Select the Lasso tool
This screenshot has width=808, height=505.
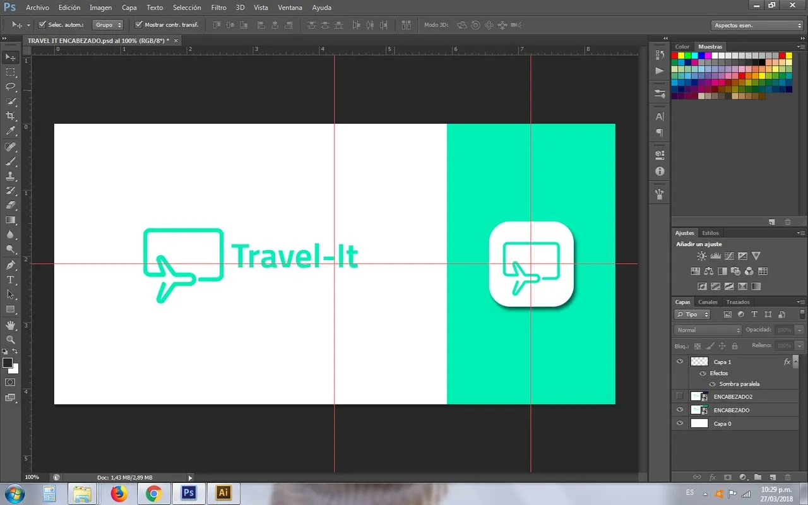tap(10, 86)
